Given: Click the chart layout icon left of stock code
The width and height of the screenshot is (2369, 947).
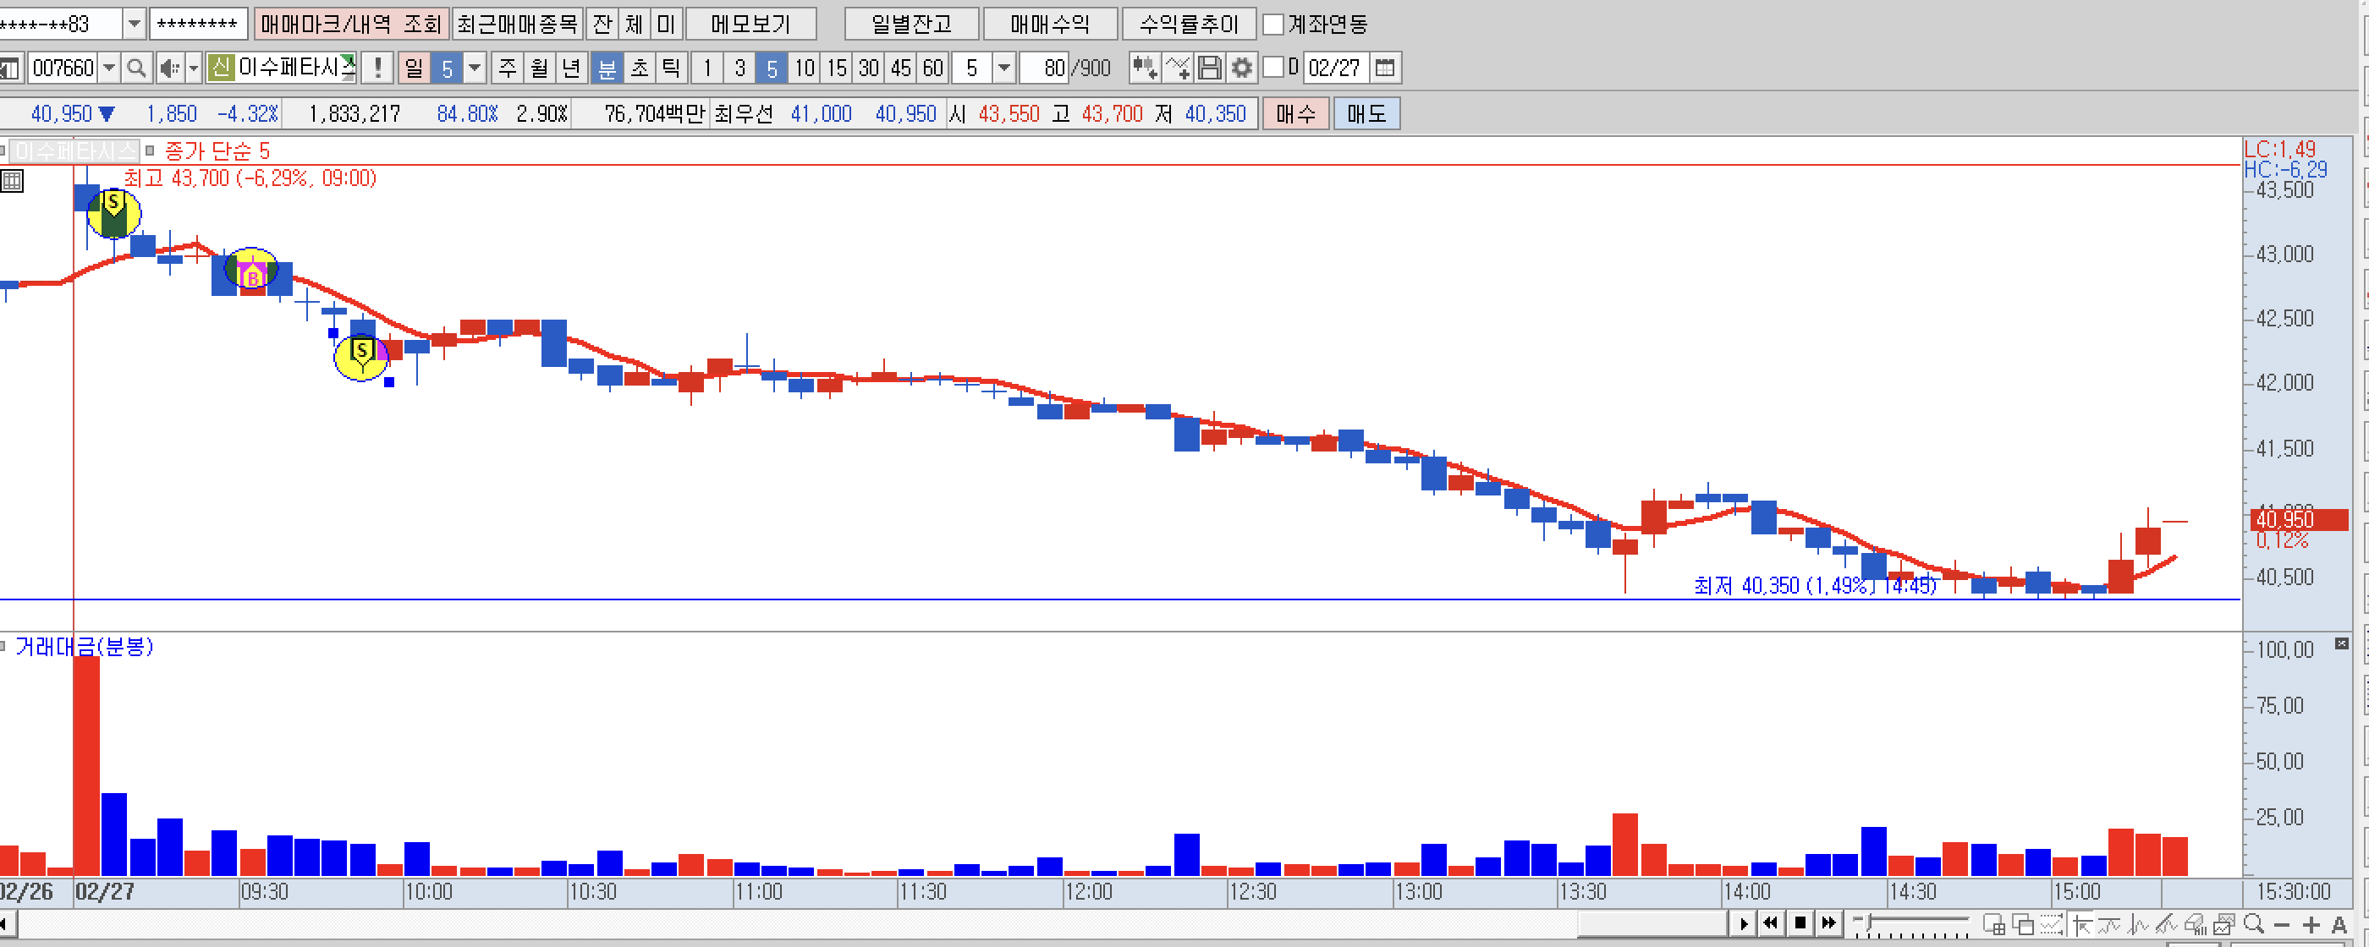Looking at the screenshot, I should pyautogui.click(x=10, y=69).
